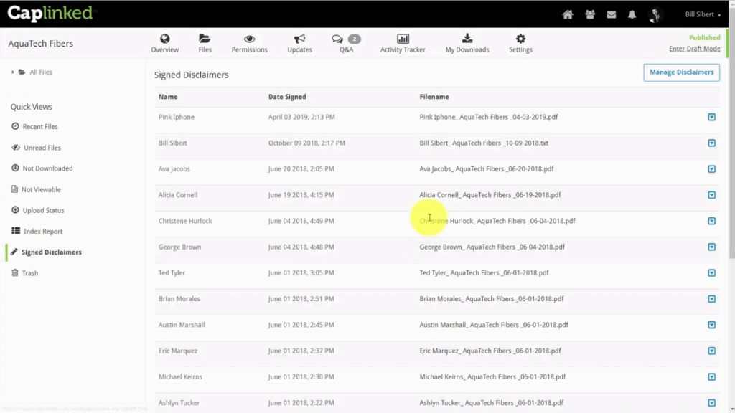Open the Q&A section

click(x=346, y=44)
